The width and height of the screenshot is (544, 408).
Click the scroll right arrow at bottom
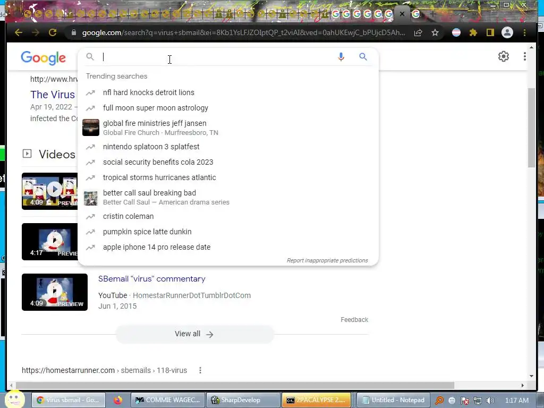coord(523,386)
